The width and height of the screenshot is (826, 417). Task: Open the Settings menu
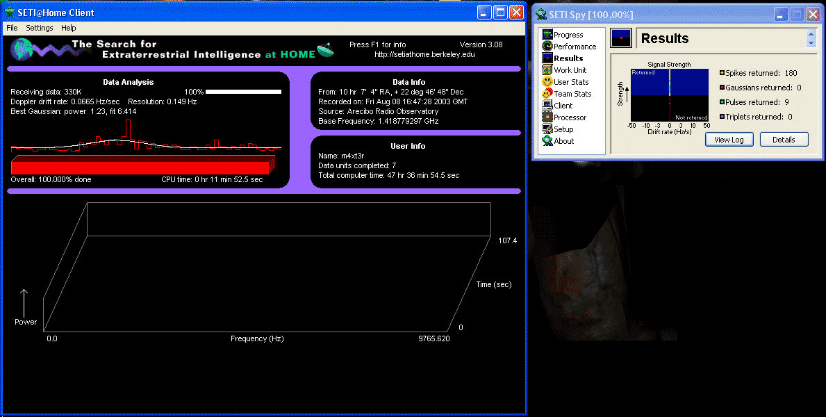[40, 28]
